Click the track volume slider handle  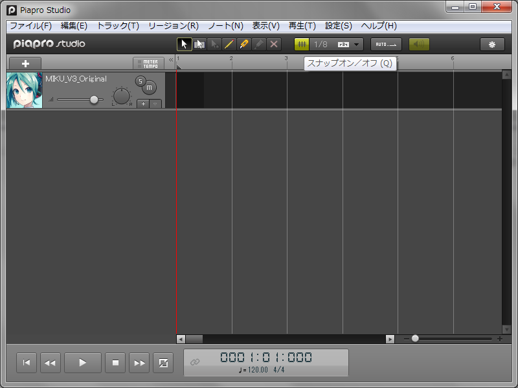tap(94, 100)
